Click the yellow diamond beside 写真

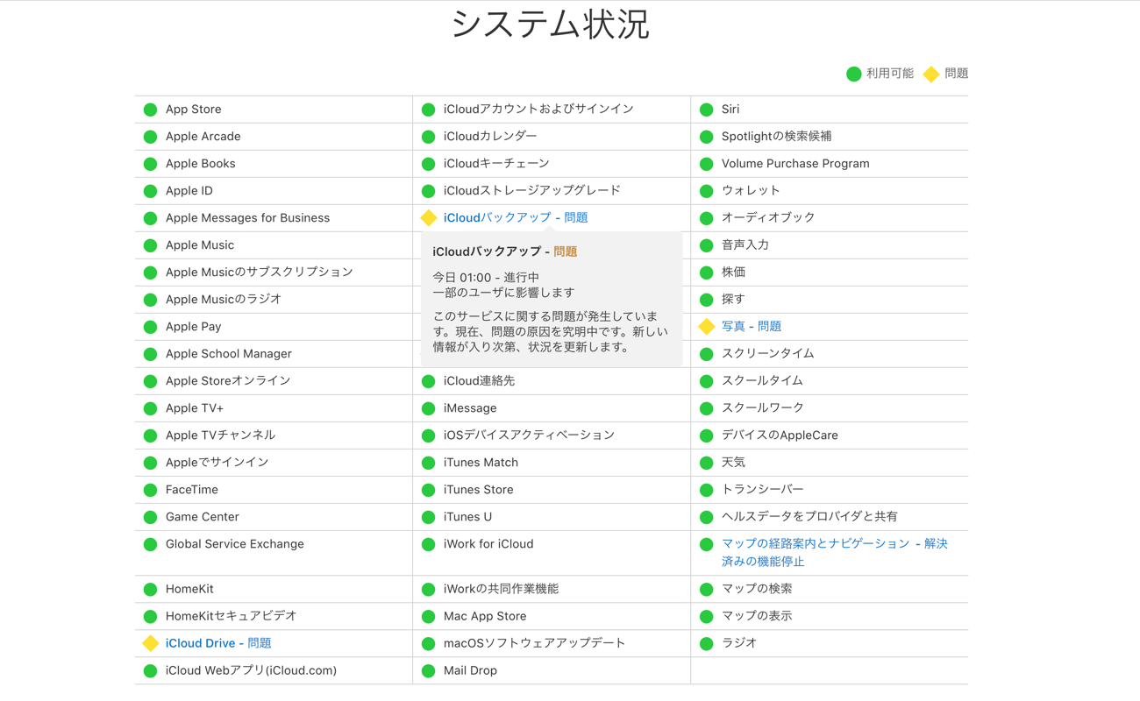pos(707,327)
